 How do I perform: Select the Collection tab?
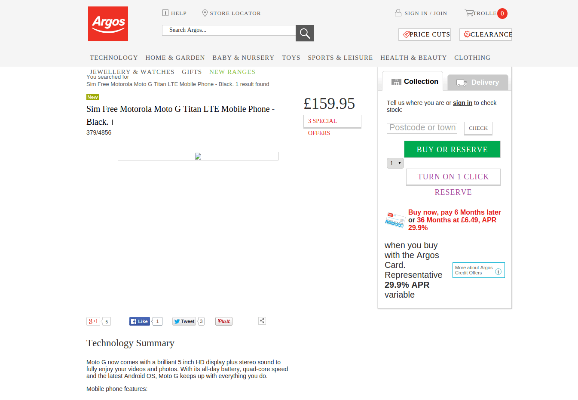[x=413, y=81]
